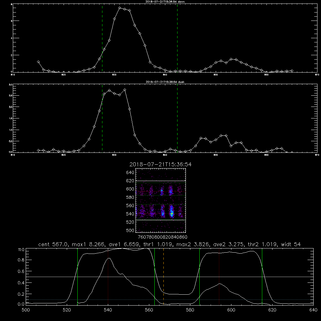The image size is (321, 321).
Task: Click the title above the spectrogram image
Action: [160, 164]
